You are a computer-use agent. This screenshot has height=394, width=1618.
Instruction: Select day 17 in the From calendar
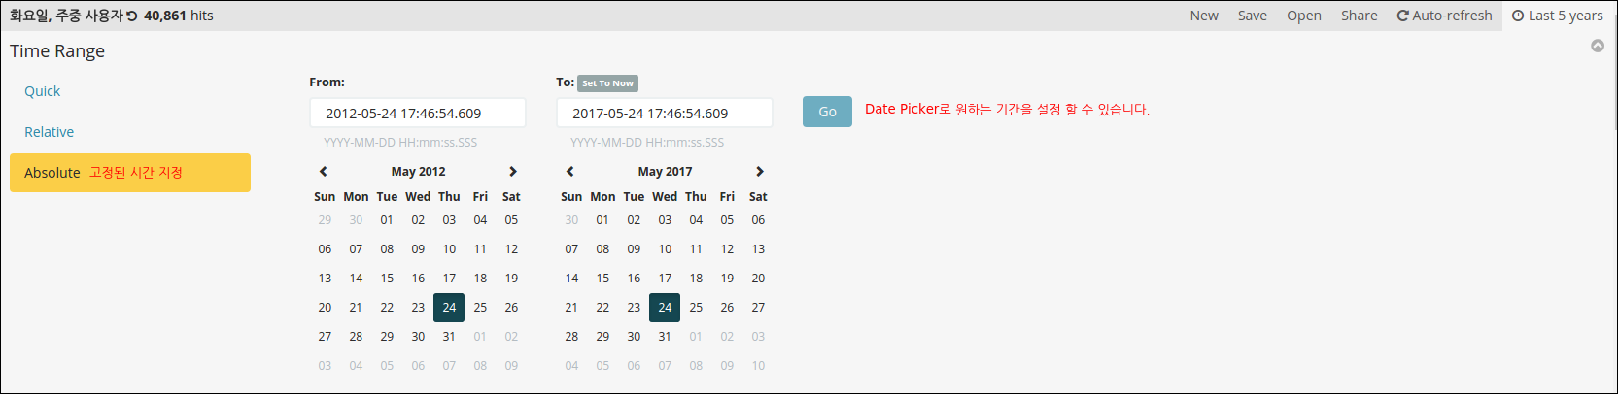449,279
